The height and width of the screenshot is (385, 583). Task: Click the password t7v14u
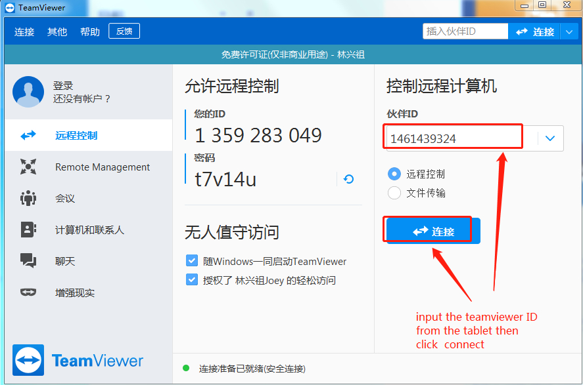225,179
